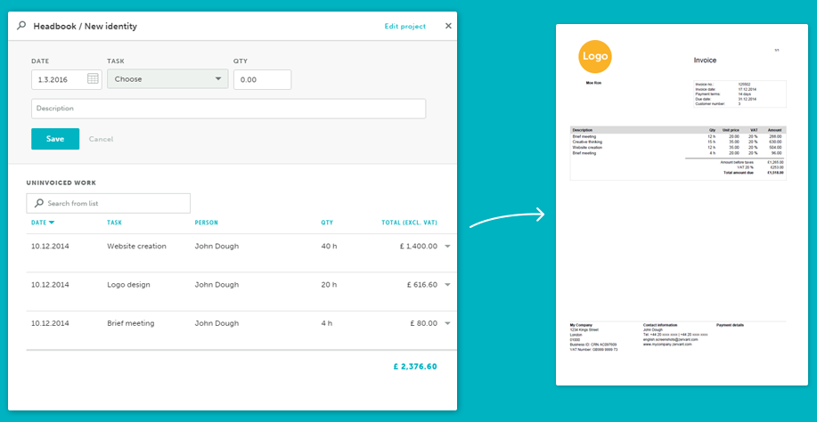Image resolution: width=817 pixels, height=422 pixels.
Task: Click the Cancel link
Action: [101, 139]
